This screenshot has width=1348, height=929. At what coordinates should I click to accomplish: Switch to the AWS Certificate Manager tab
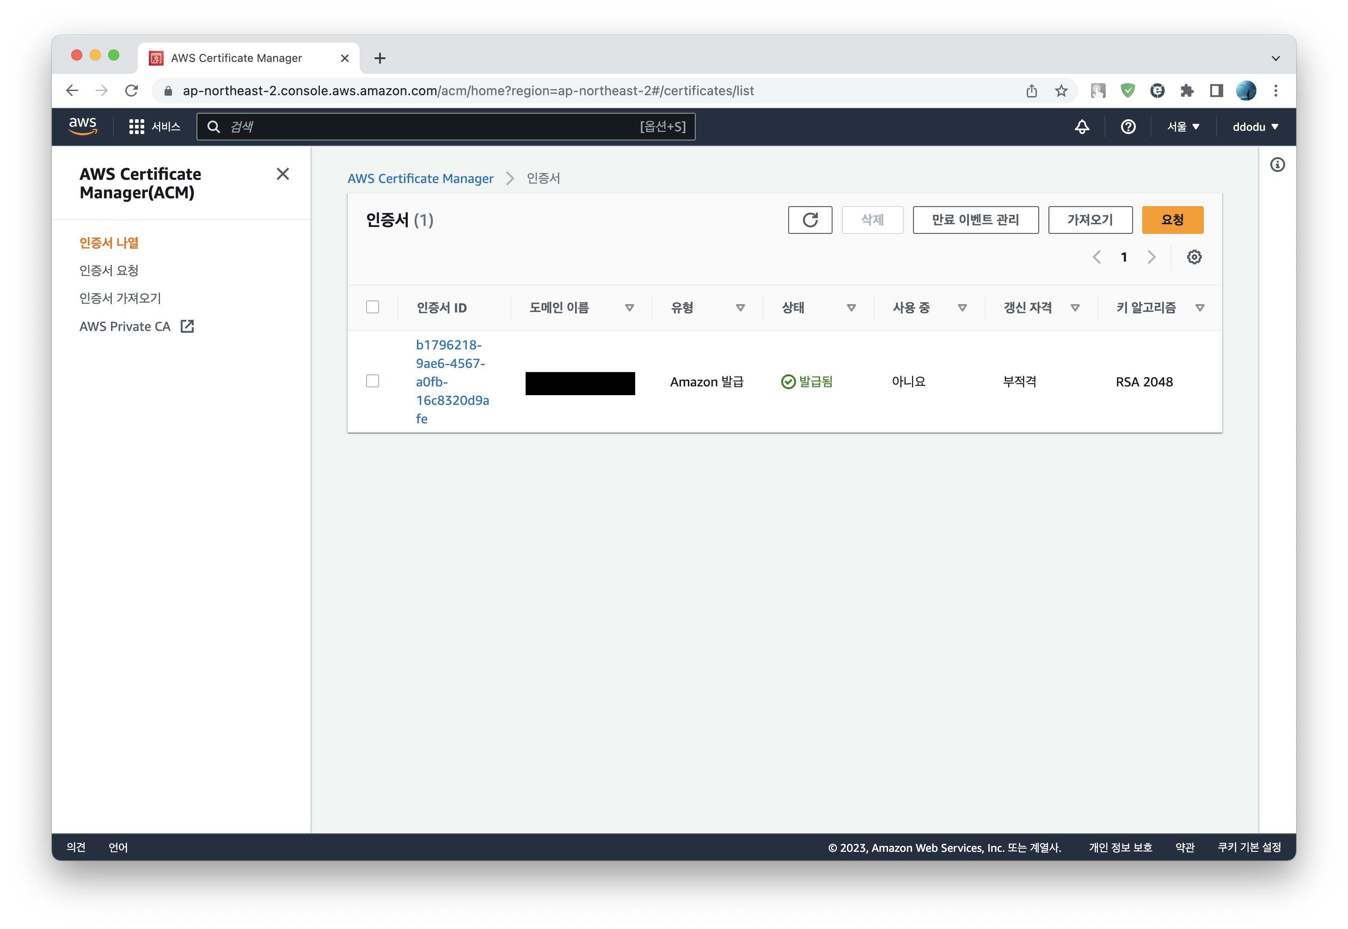tap(249, 58)
